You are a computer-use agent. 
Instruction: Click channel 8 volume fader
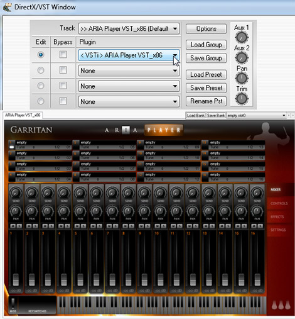pos(129,279)
